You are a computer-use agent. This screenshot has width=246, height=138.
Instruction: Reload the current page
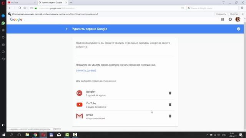coord(20,8)
